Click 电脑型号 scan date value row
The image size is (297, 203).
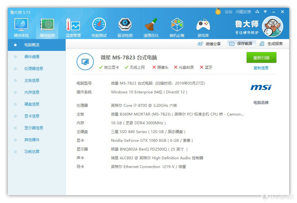click(158, 83)
